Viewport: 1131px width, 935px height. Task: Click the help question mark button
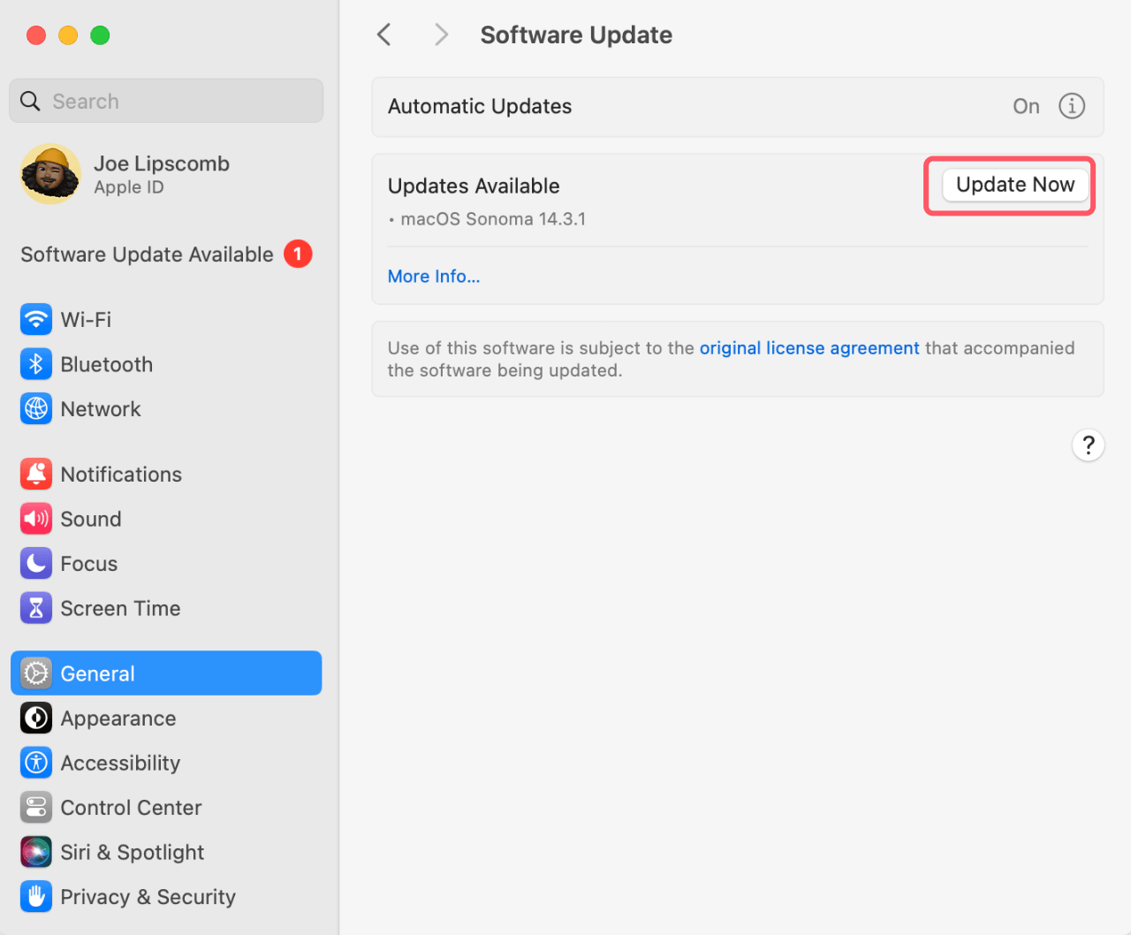tap(1088, 445)
